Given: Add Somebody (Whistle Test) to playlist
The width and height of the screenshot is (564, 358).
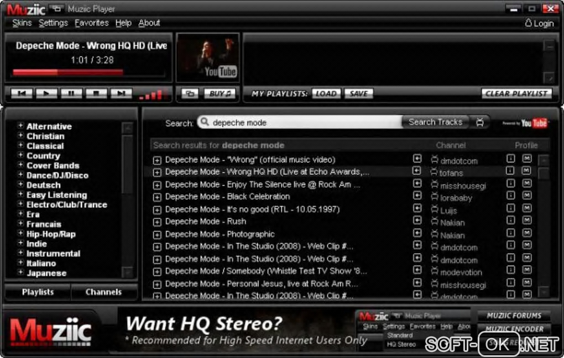Looking at the screenshot, I should click(417, 270).
